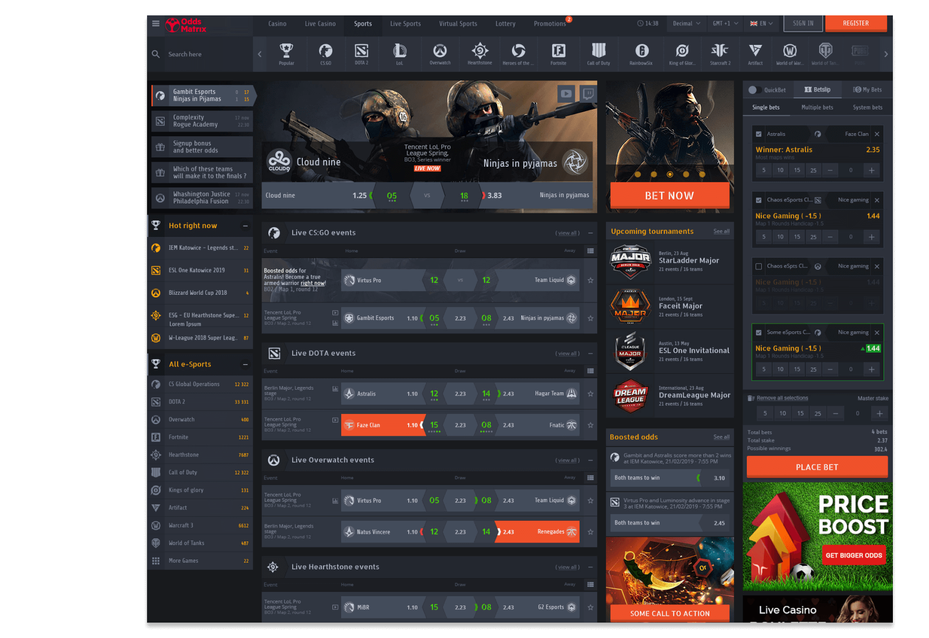Uncheck the Astralis vs Faze Clan bet
The image size is (929, 638).
pos(759,134)
